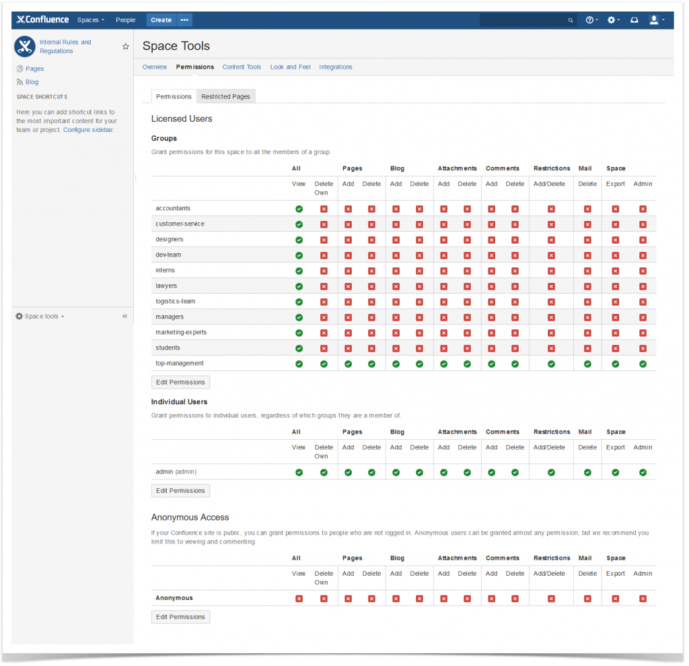The image size is (689, 666).
Task: Open the Content Tools tab
Action: point(242,67)
